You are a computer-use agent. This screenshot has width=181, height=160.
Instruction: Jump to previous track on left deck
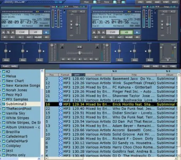(x=4, y=32)
